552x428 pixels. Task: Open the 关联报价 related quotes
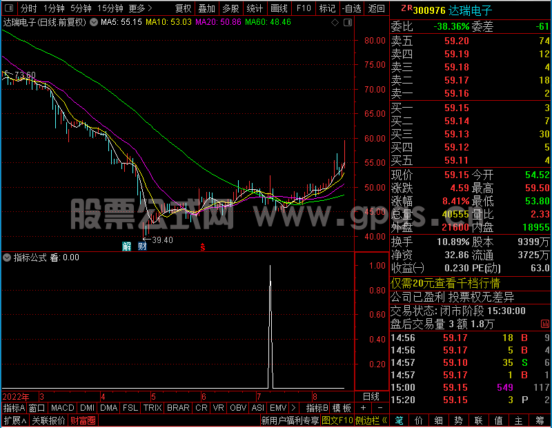tap(48, 420)
